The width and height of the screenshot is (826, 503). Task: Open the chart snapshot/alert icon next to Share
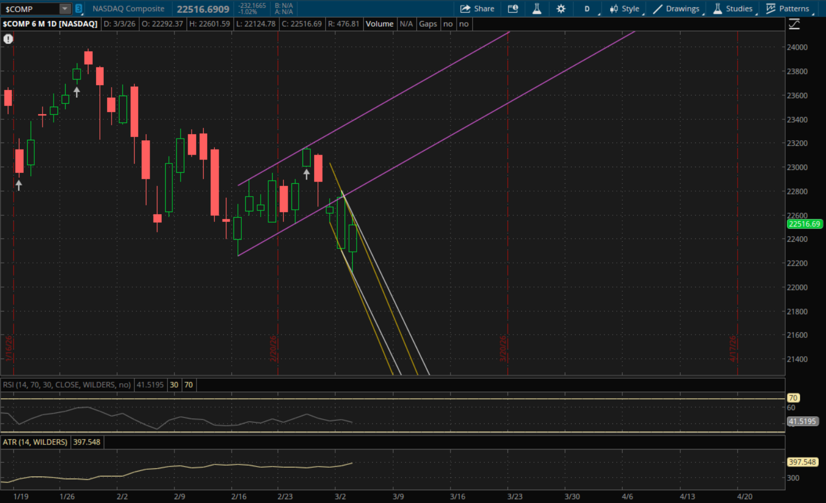513,9
